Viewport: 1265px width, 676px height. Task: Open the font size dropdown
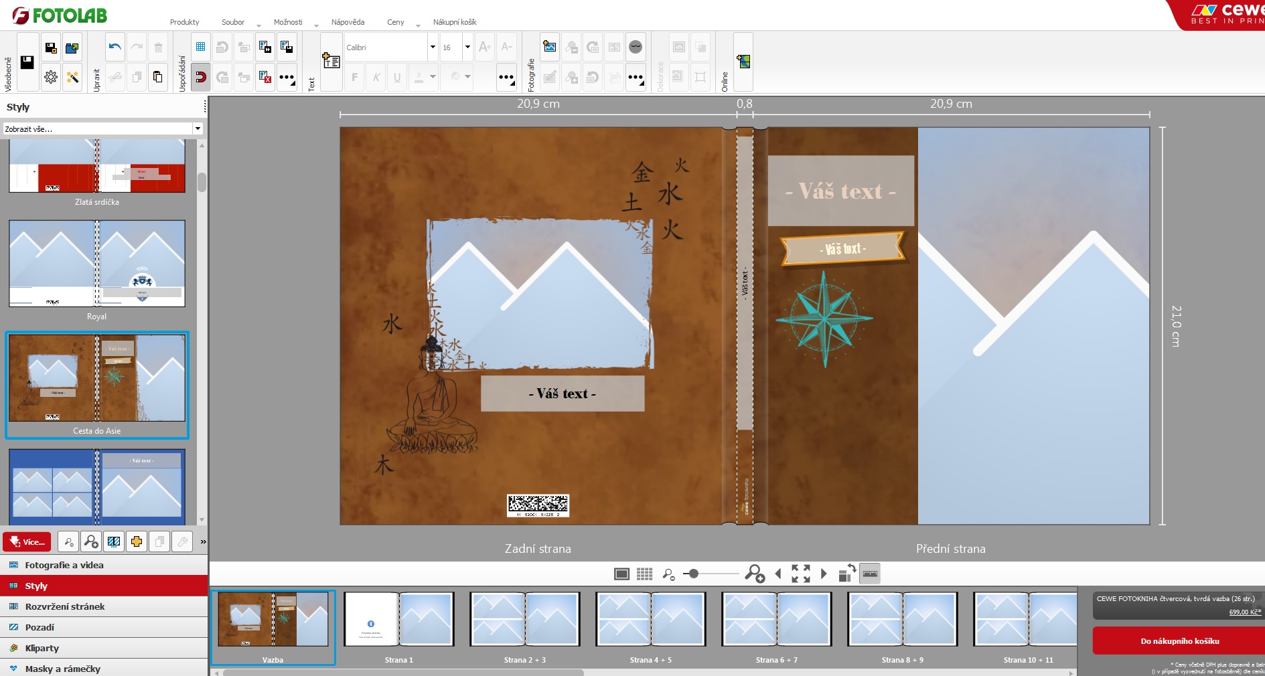pos(467,48)
